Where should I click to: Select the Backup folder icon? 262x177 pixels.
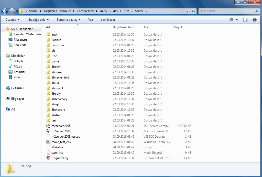[48, 40]
